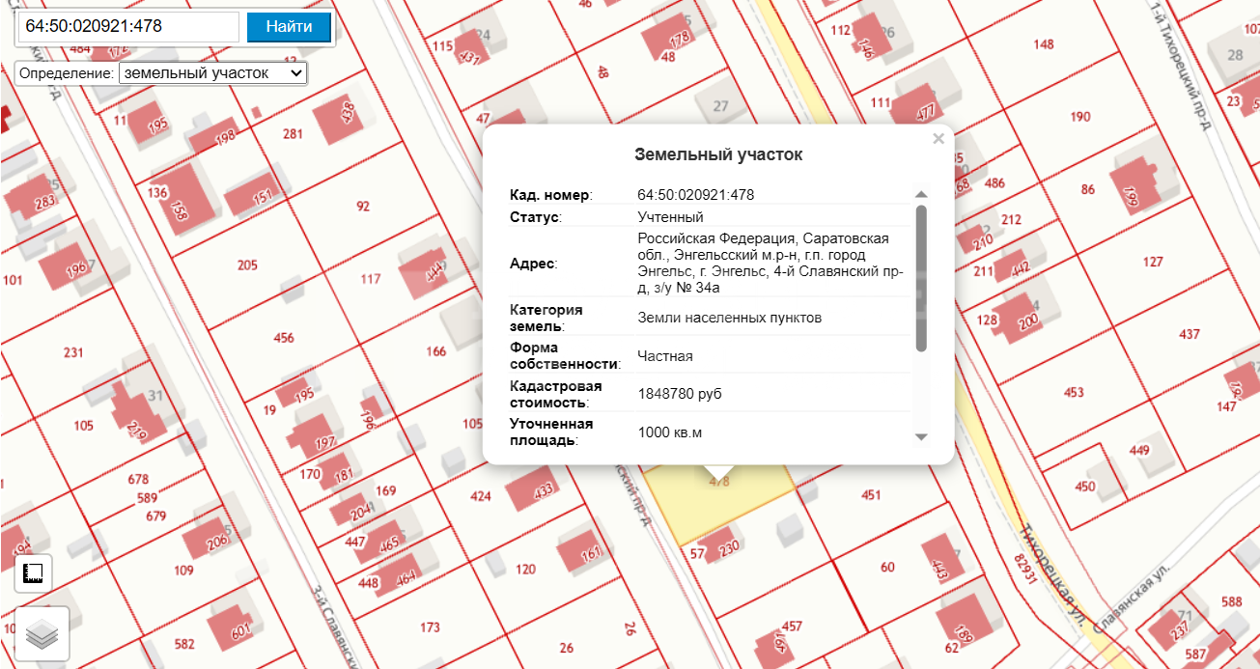The image size is (1260, 669).
Task: Click parcel number 127 on map
Action: [x=1153, y=263]
